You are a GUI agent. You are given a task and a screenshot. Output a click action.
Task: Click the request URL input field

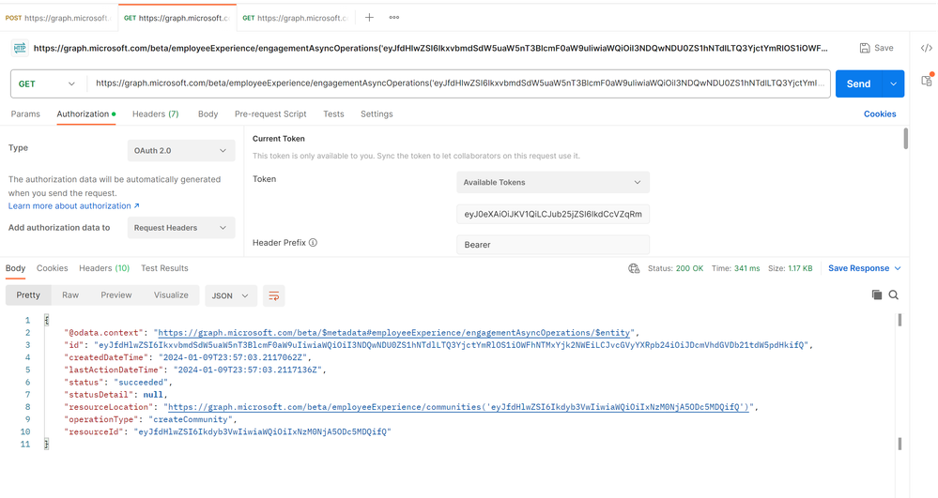[x=458, y=83]
